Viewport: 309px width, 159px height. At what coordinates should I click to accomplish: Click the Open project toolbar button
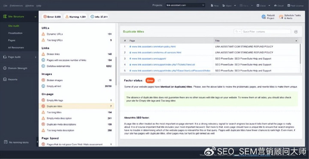point(227,6)
